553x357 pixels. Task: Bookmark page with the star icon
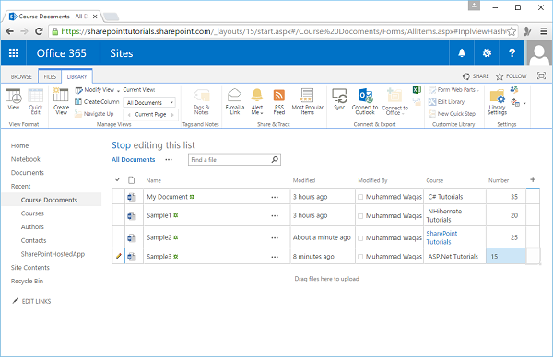click(512, 31)
